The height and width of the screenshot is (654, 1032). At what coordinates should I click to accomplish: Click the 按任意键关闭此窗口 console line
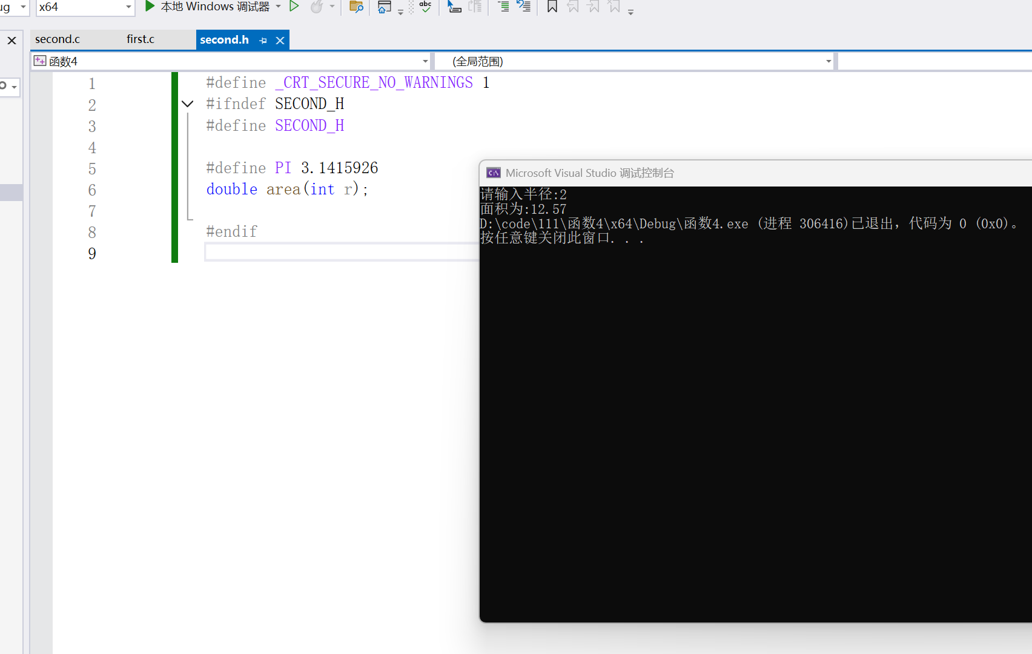click(562, 238)
